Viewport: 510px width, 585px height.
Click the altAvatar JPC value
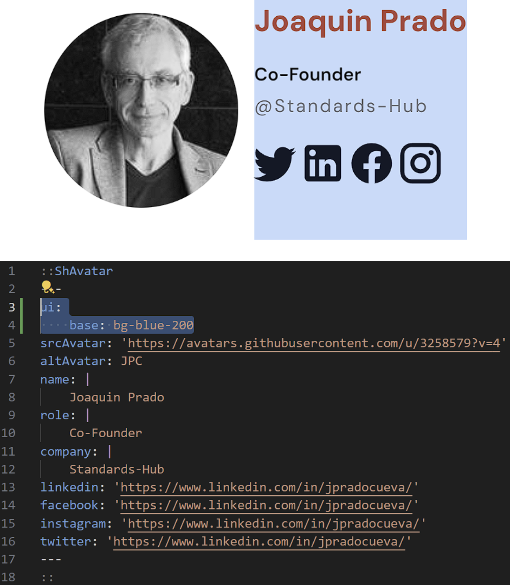point(131,361)
